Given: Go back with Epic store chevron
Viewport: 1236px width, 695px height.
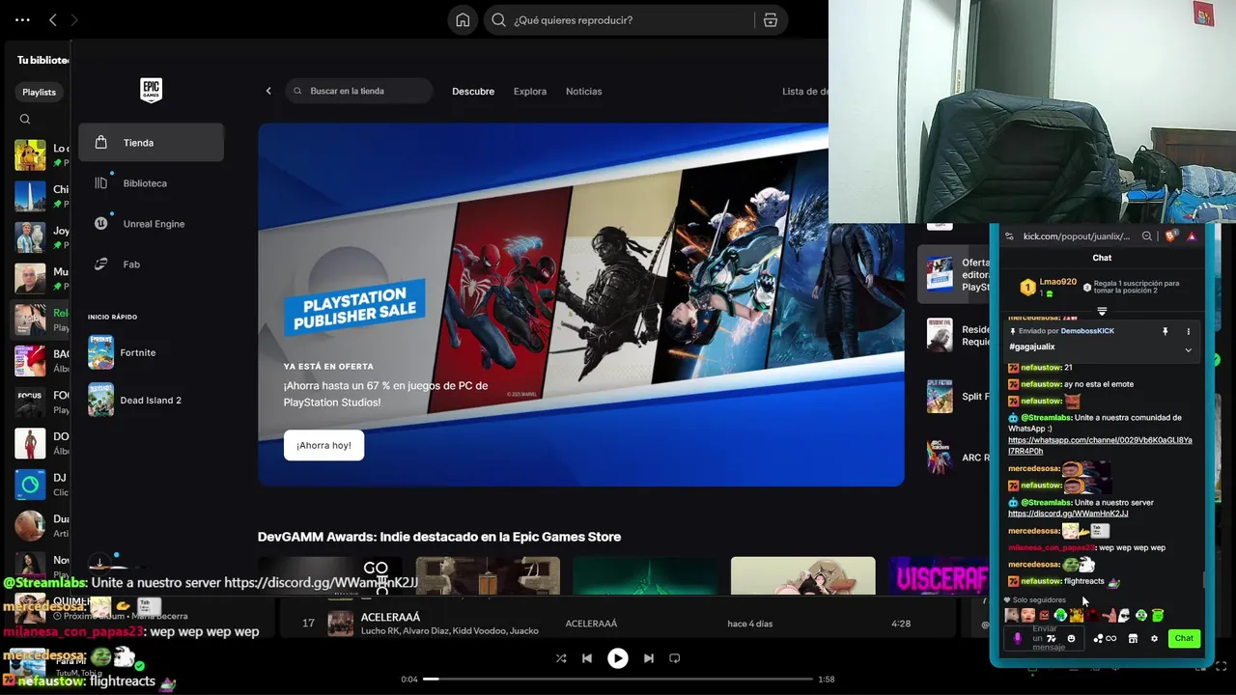Looking at the screenshot, I should [x=268, y=91].
